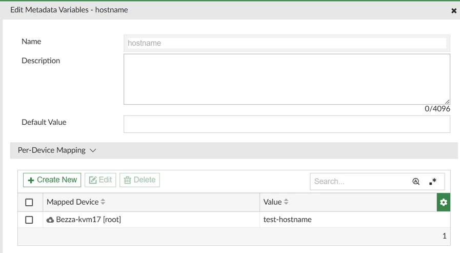Close the Edit Metadata Variables dialog
The image size is (460, 253).
[453, 11]
